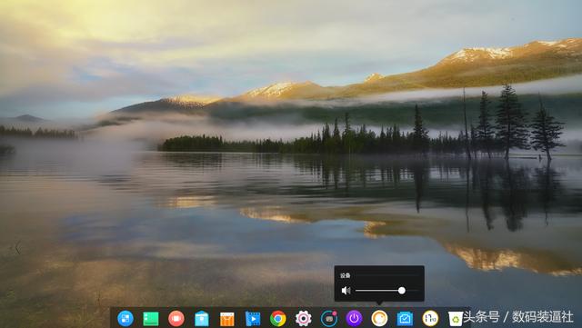Mute audio with the speaker icon

coord(346,291)
